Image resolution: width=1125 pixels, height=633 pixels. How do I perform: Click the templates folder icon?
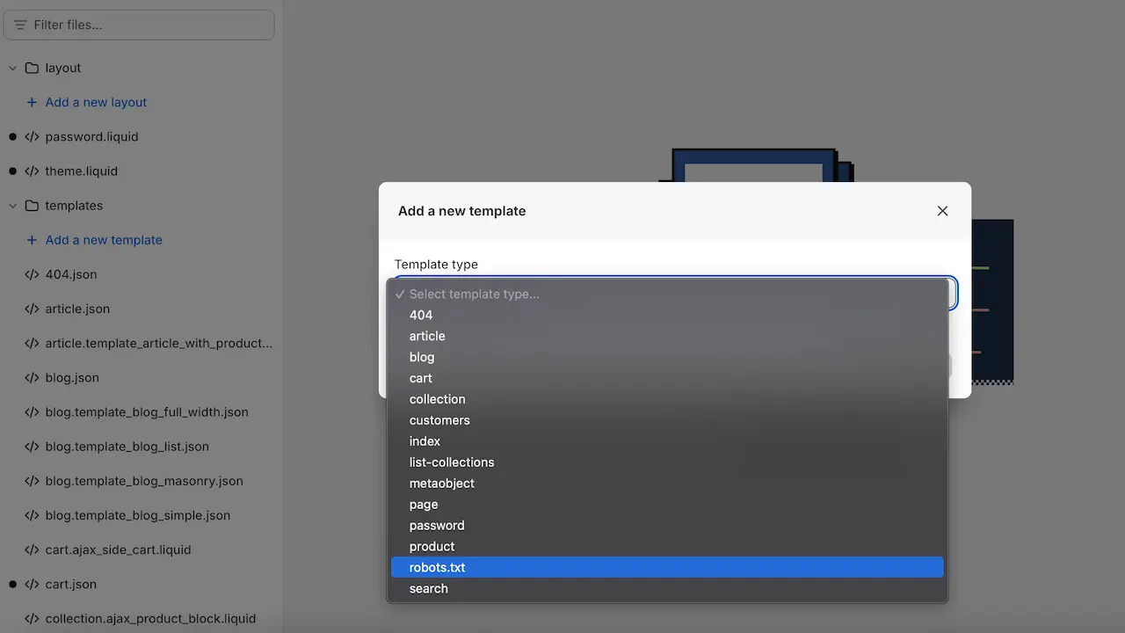[x=32, y=206]
